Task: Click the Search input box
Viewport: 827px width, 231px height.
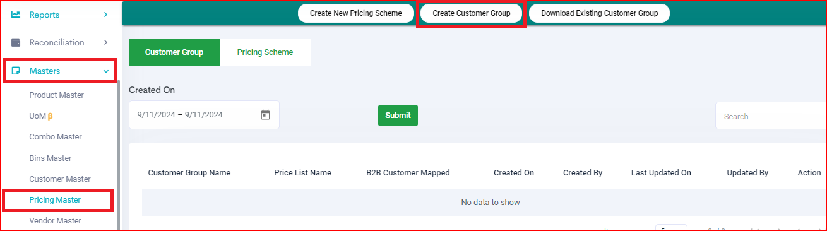Action: (771, 116)
